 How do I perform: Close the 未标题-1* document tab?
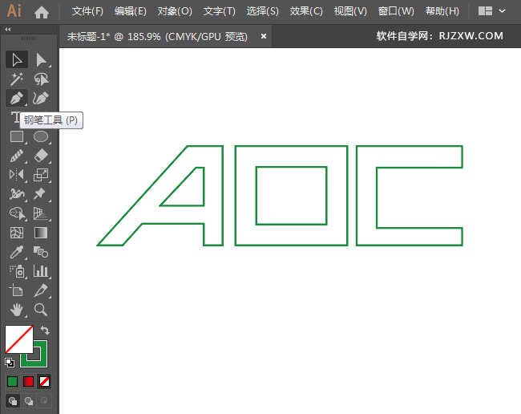(264, 36)
